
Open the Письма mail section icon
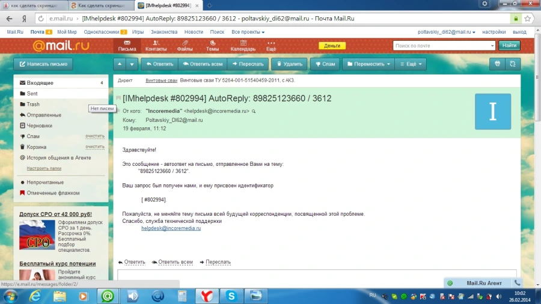pos(127,46)
